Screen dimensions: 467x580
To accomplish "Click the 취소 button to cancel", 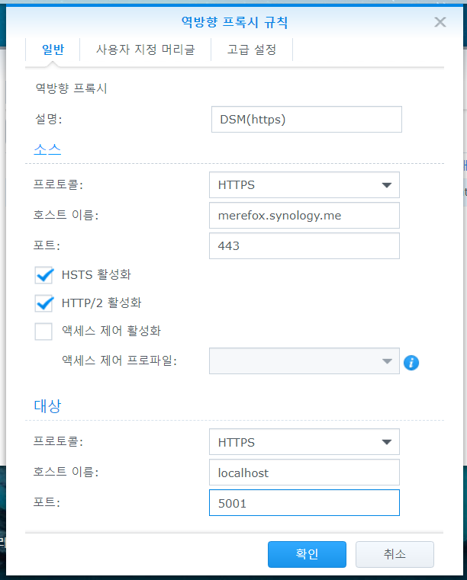I will tap(395, 554).
